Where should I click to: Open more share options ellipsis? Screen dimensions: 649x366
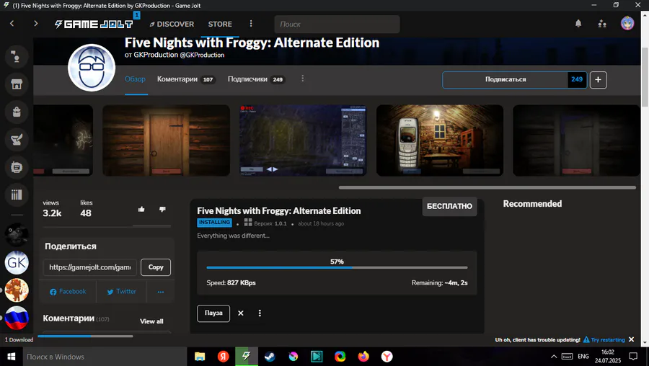(161, 292)
